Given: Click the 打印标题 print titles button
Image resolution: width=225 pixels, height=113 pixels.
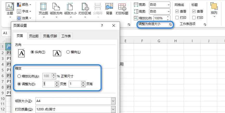Looking at the screenshot, I should click(x=122, y=9).
